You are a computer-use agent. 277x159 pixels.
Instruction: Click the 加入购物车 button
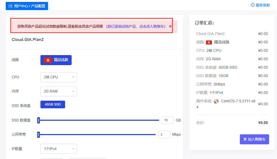254,139
